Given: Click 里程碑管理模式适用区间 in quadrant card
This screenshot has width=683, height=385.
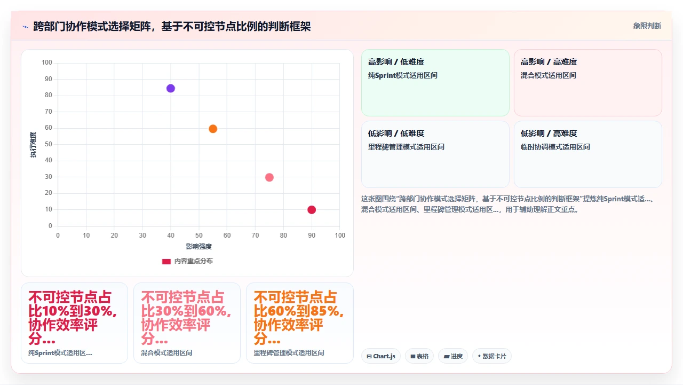Looking at the screenshot, I should (x=406, y=147).
